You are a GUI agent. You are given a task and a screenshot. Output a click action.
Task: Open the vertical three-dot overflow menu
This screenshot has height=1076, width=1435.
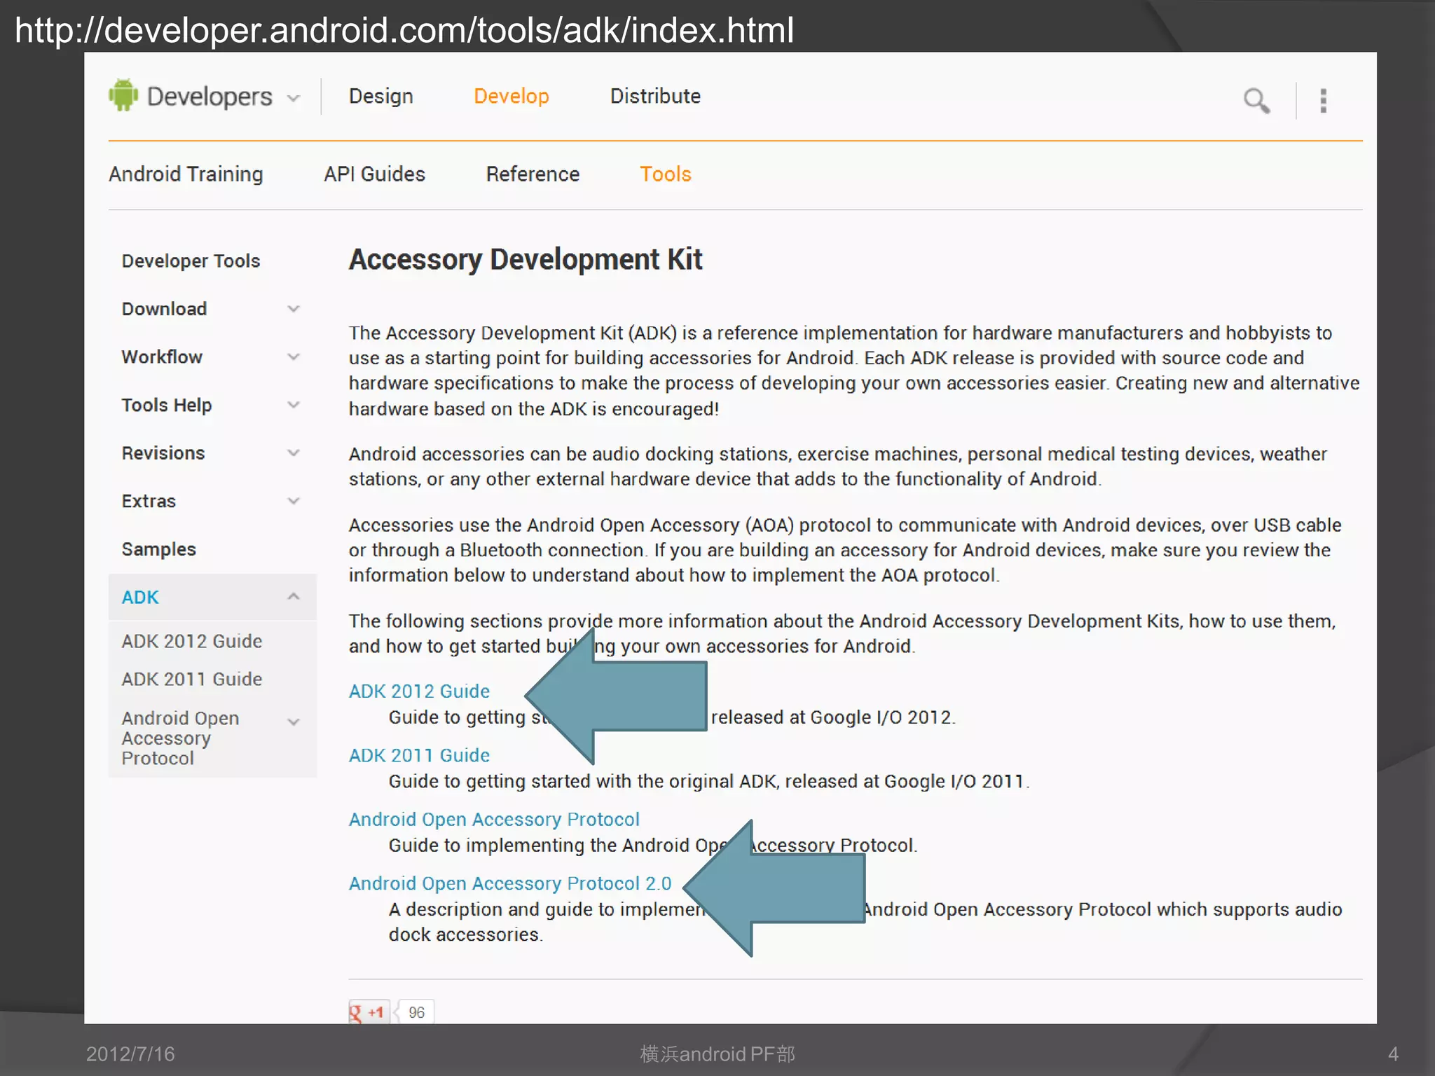click(x=1323, y=100)
